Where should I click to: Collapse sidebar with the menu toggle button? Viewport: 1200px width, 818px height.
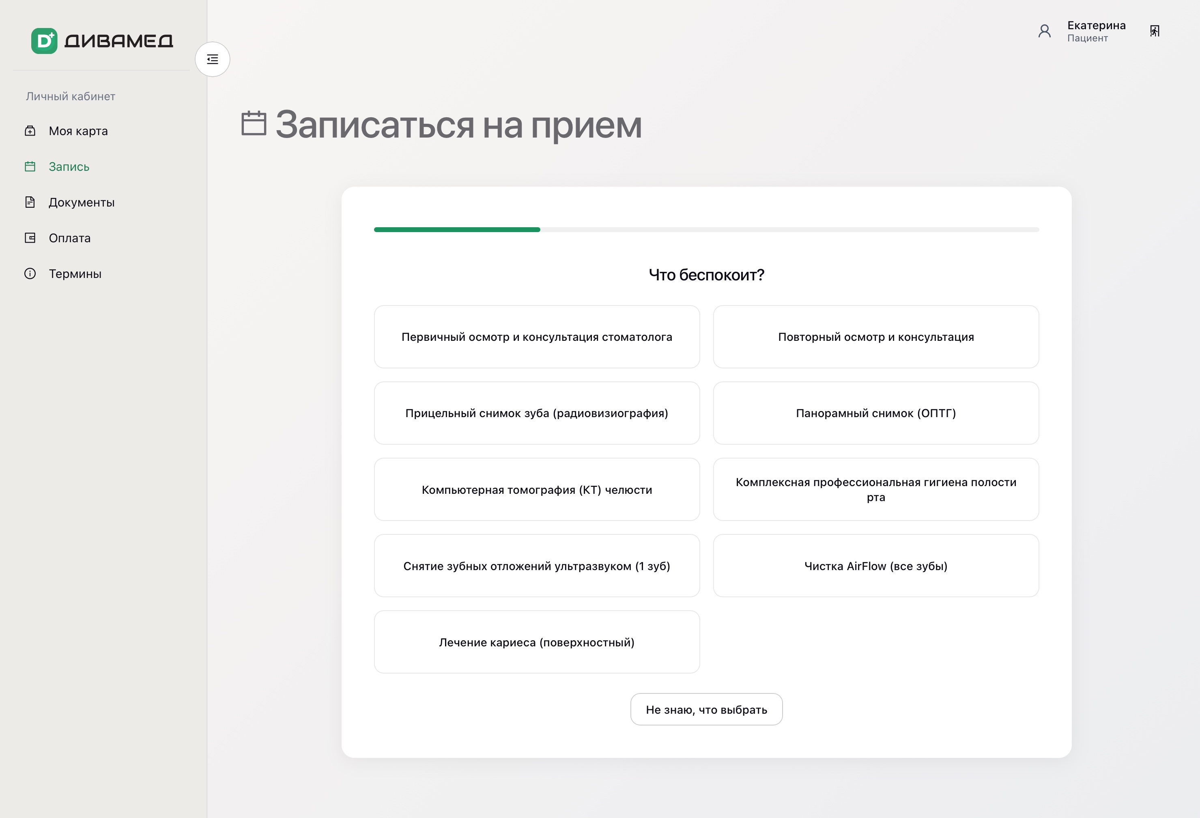tap(212, 59)
